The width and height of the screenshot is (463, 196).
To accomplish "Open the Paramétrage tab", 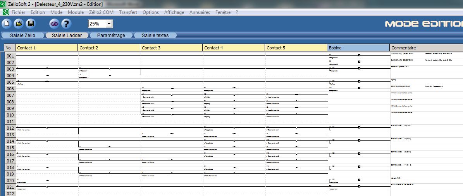I will [x=111, y=35].
